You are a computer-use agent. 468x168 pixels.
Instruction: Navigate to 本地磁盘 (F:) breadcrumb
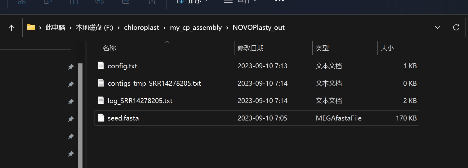coord(94,28)
